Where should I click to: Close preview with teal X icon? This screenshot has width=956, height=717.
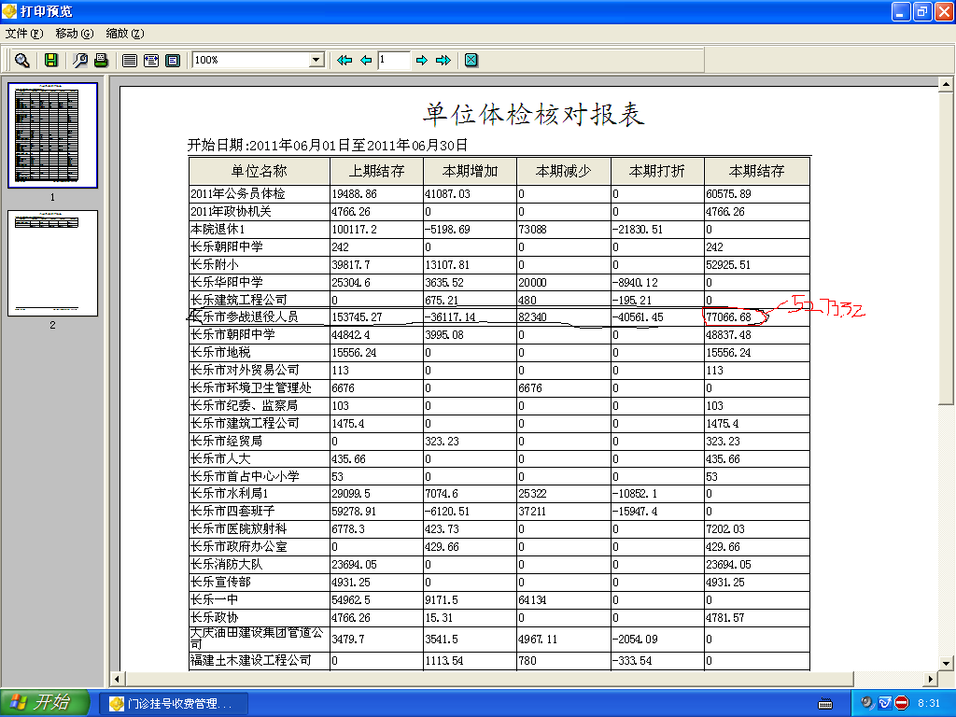[471, 60]
